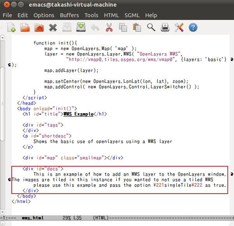The height and width of the screenshot is (226, 234).
Task: Print the buffer with the printer icon
Action: tap(165, 27)
